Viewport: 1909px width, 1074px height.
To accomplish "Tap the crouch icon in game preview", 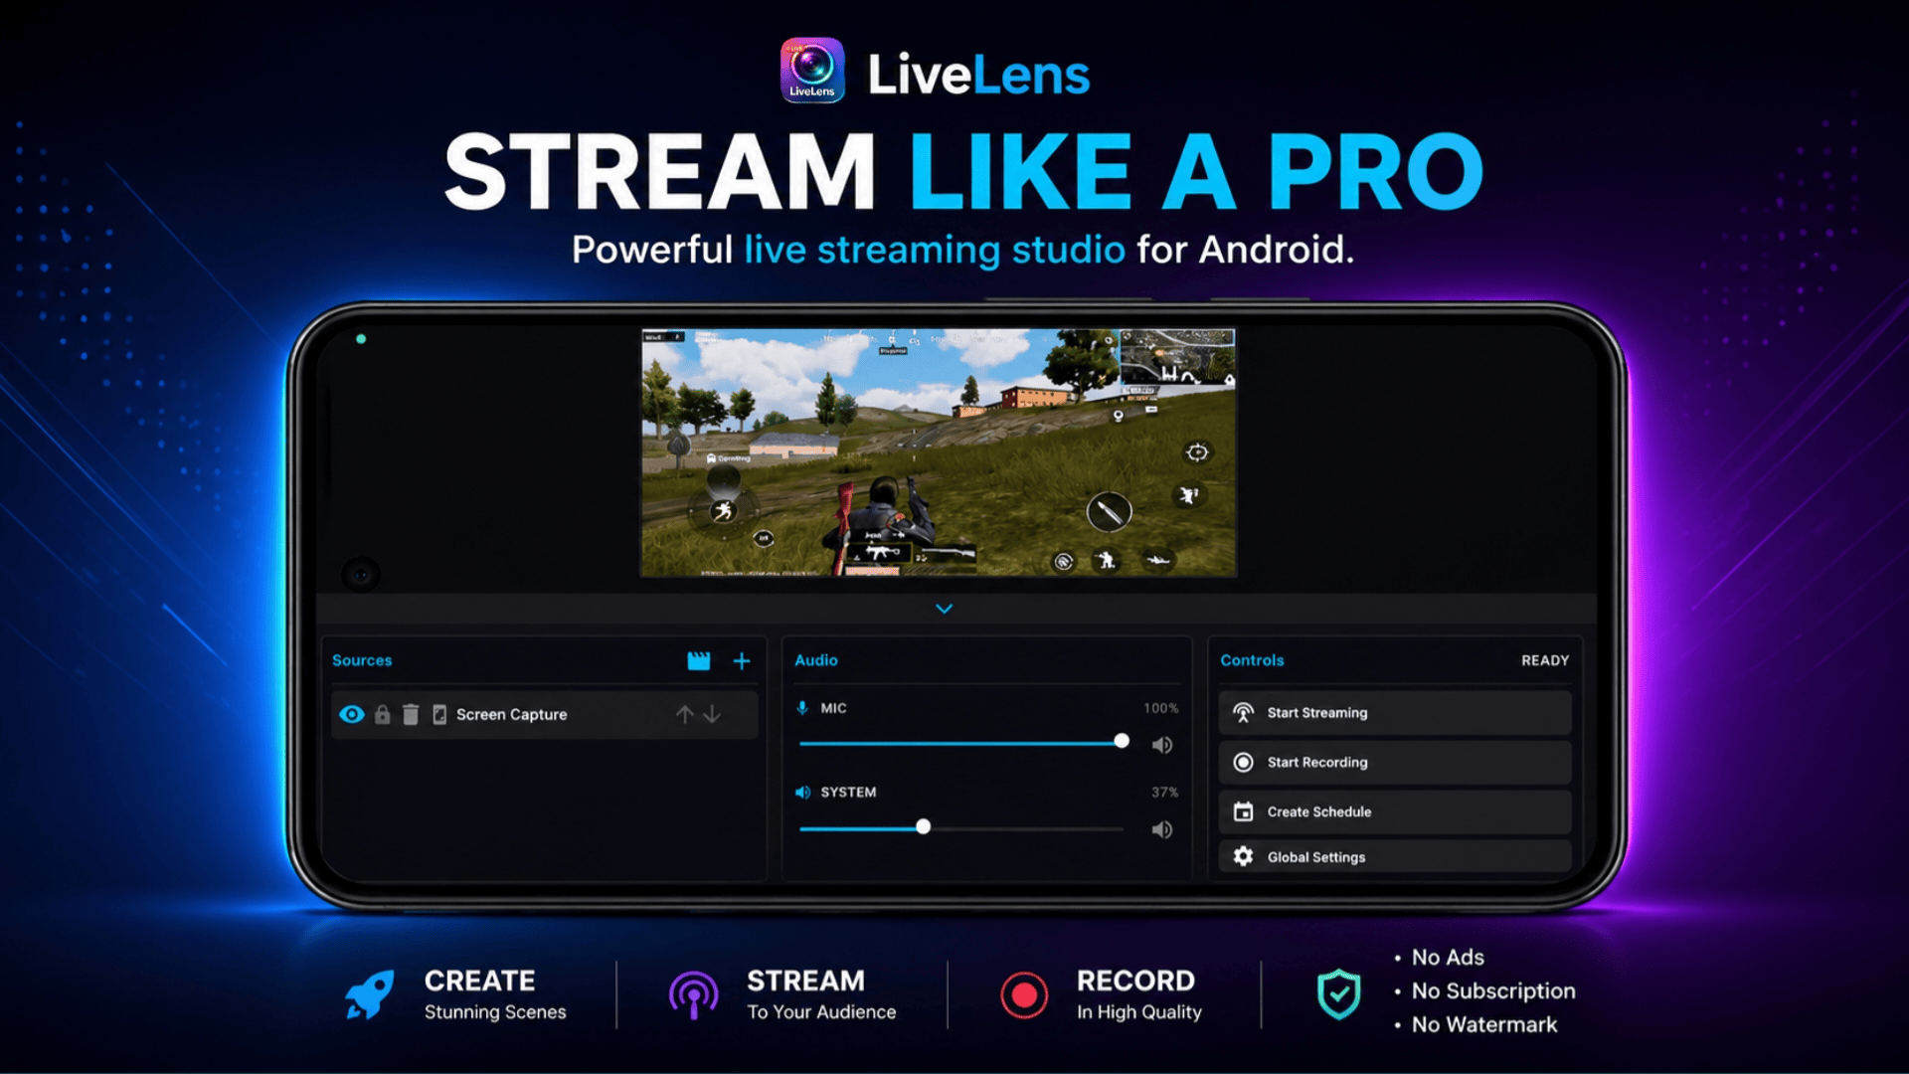I will (1106, 561).
